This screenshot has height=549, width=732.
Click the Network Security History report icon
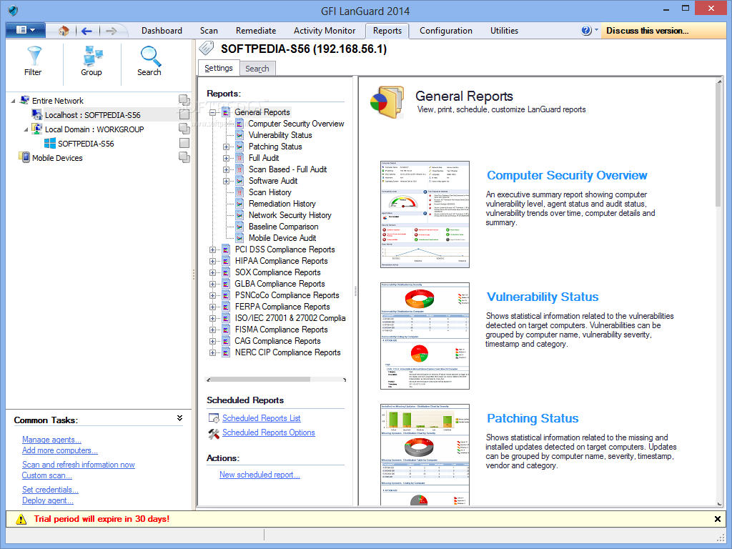point(239,215)
